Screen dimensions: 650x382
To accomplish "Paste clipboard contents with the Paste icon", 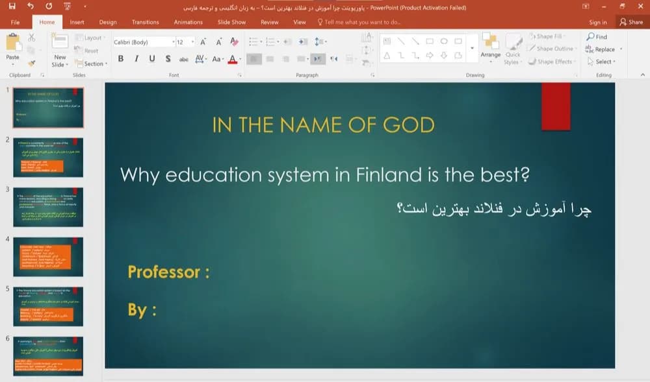I will point(13,42).
